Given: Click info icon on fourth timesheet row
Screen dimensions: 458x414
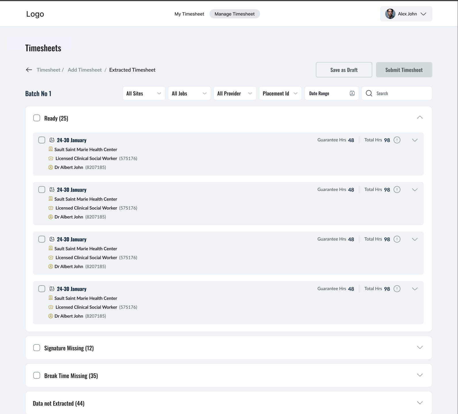Looking at the screenshot, I should tap(397, 289).
